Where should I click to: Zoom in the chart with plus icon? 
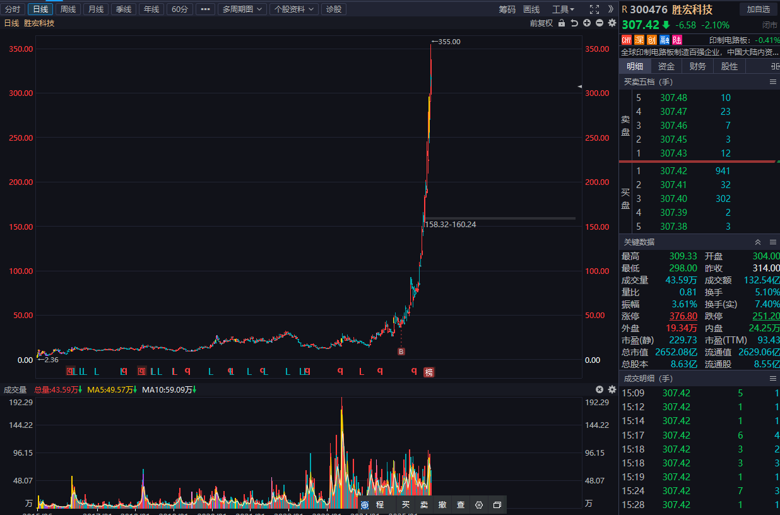pyautogui.click(x=587, y=23)
